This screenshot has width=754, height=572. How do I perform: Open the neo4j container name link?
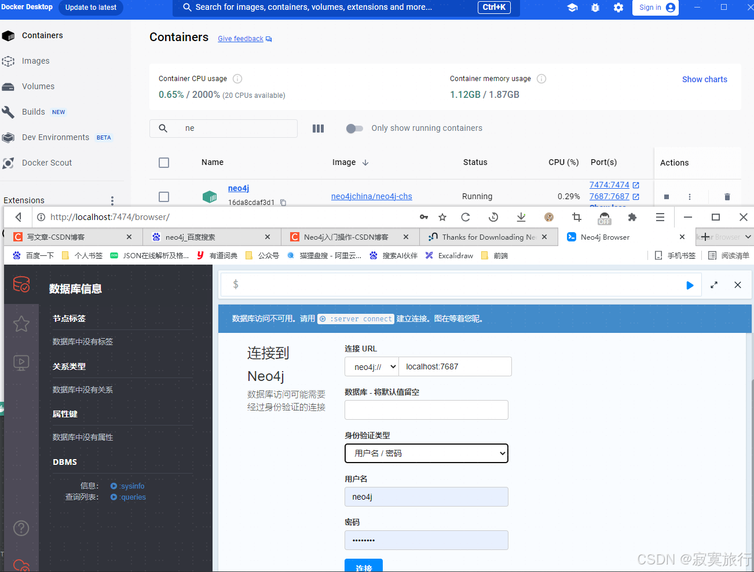pyautogui.click(x=239, y=188)
